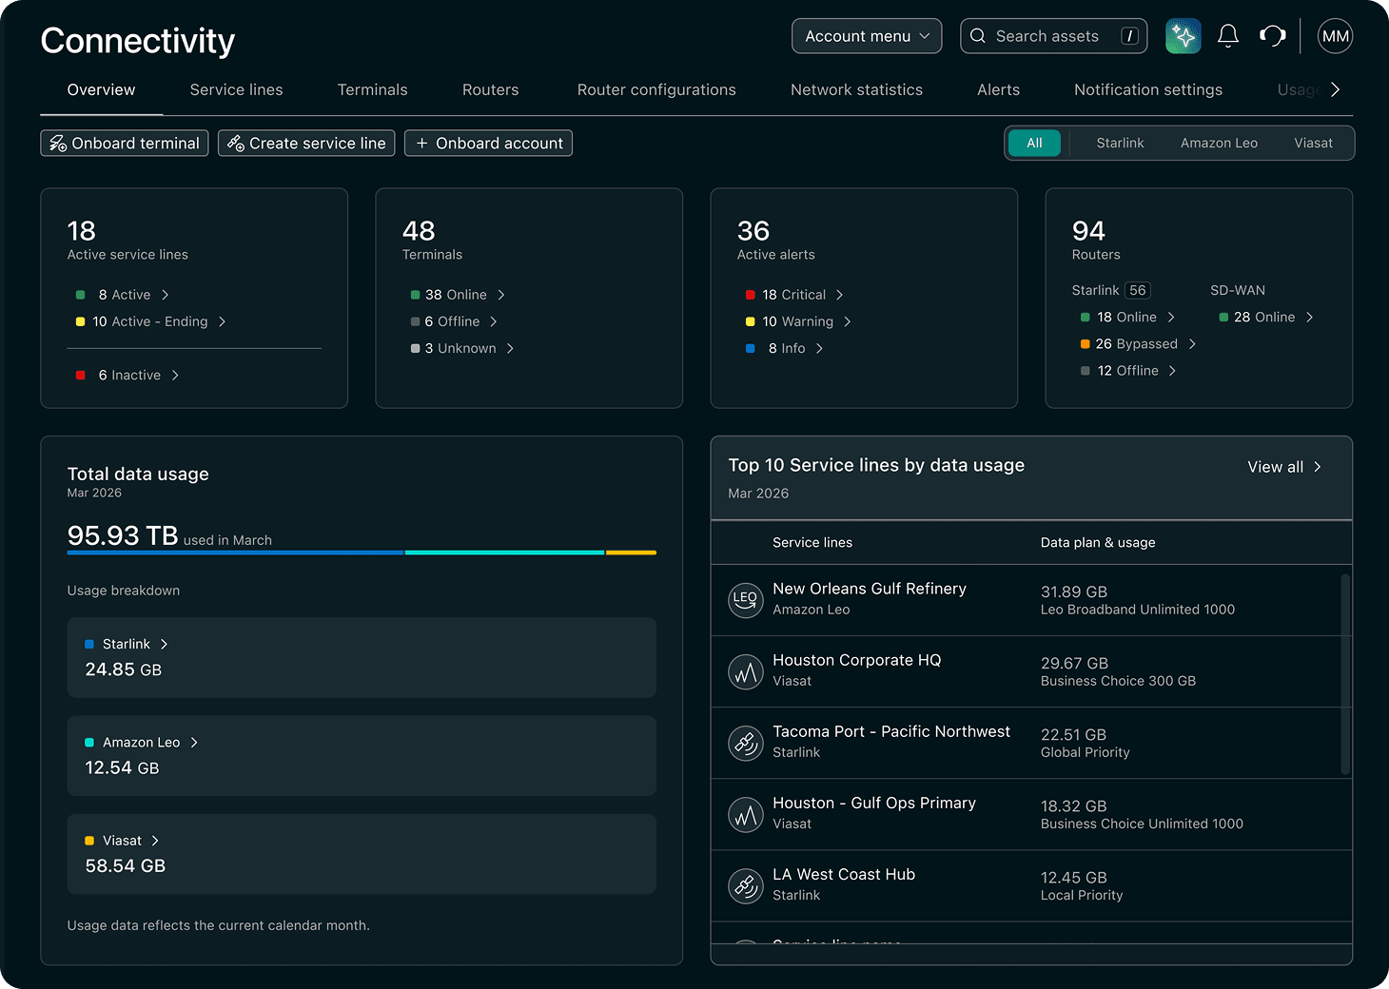Click the Onboard terminal satellite icon
Screen dimensions: 1389x989
click(x=58, y=144)
